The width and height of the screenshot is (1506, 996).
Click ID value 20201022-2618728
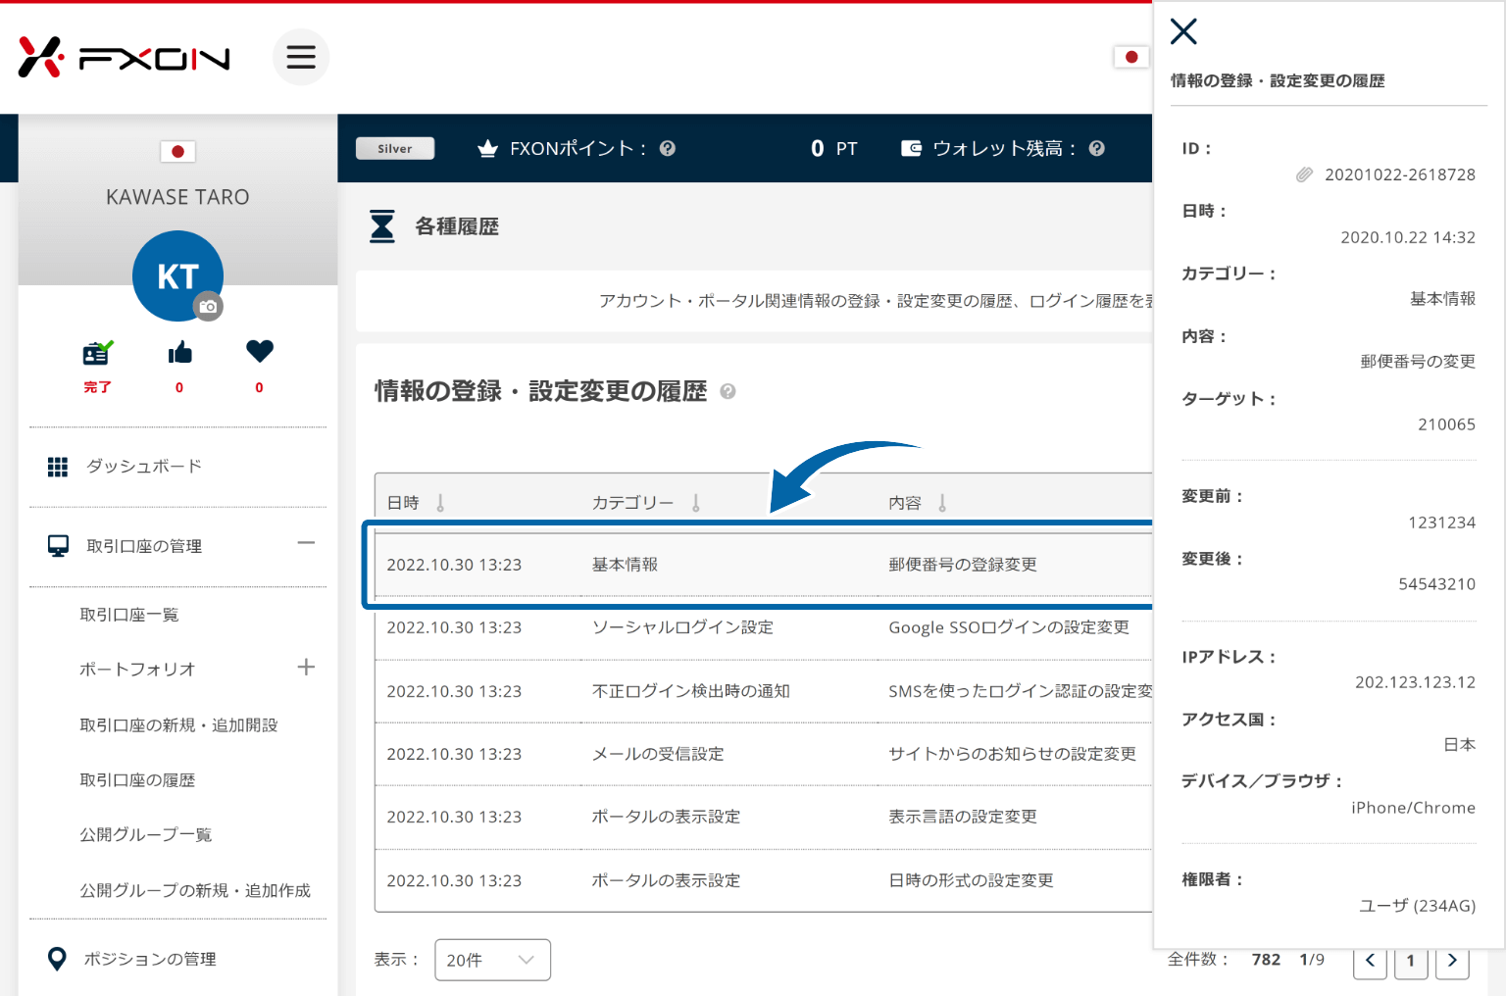(x=1400, y=174)
